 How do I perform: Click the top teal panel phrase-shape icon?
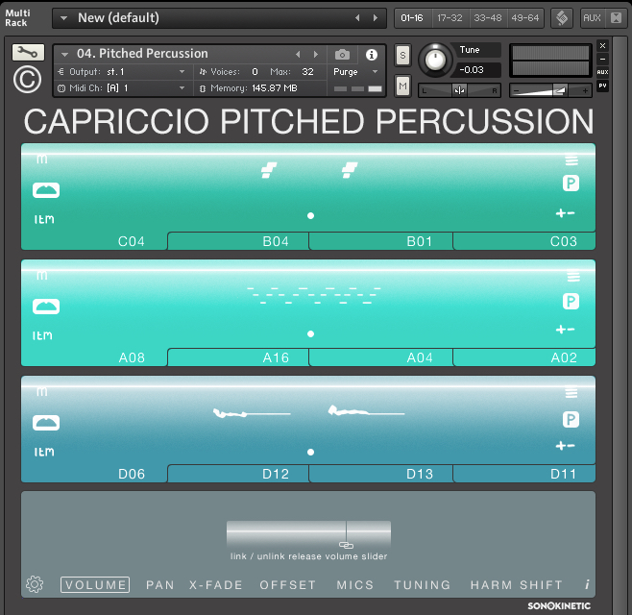click(x=46, y=190)
